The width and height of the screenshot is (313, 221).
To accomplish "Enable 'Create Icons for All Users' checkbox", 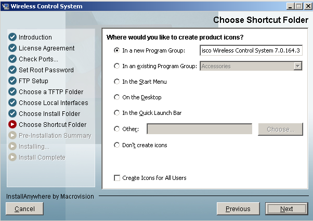I will (117, 178).
